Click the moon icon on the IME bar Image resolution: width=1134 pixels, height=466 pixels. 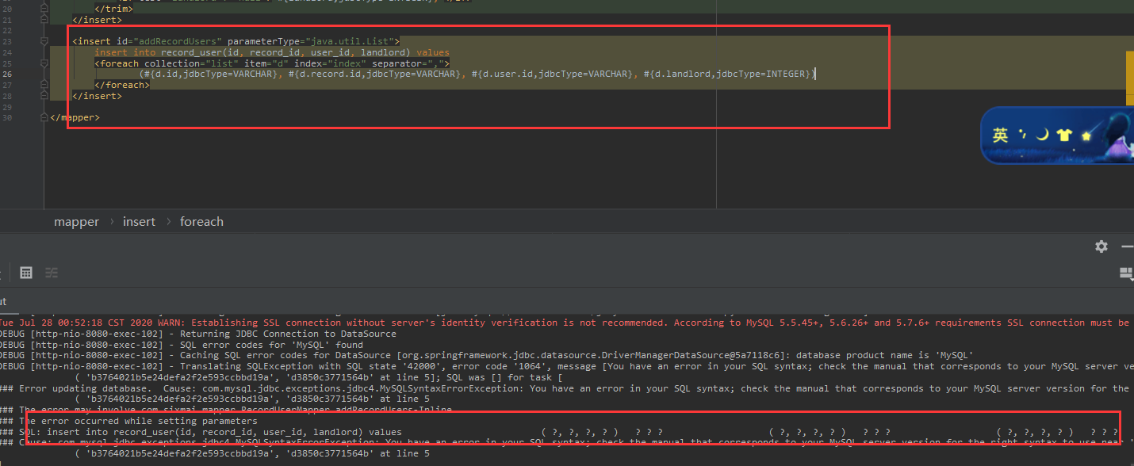[1042, 136]
